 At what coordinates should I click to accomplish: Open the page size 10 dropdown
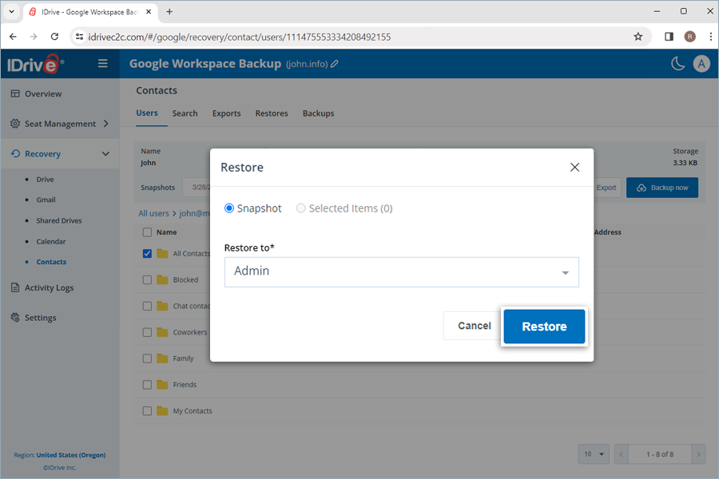click(x=594, y=454)
